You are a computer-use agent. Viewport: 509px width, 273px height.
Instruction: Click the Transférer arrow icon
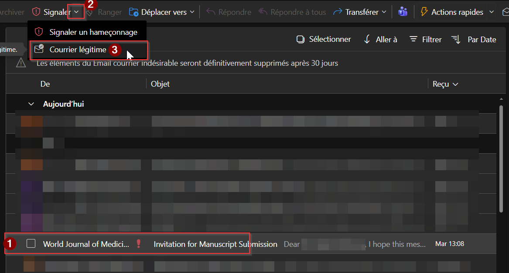point(338,12)
